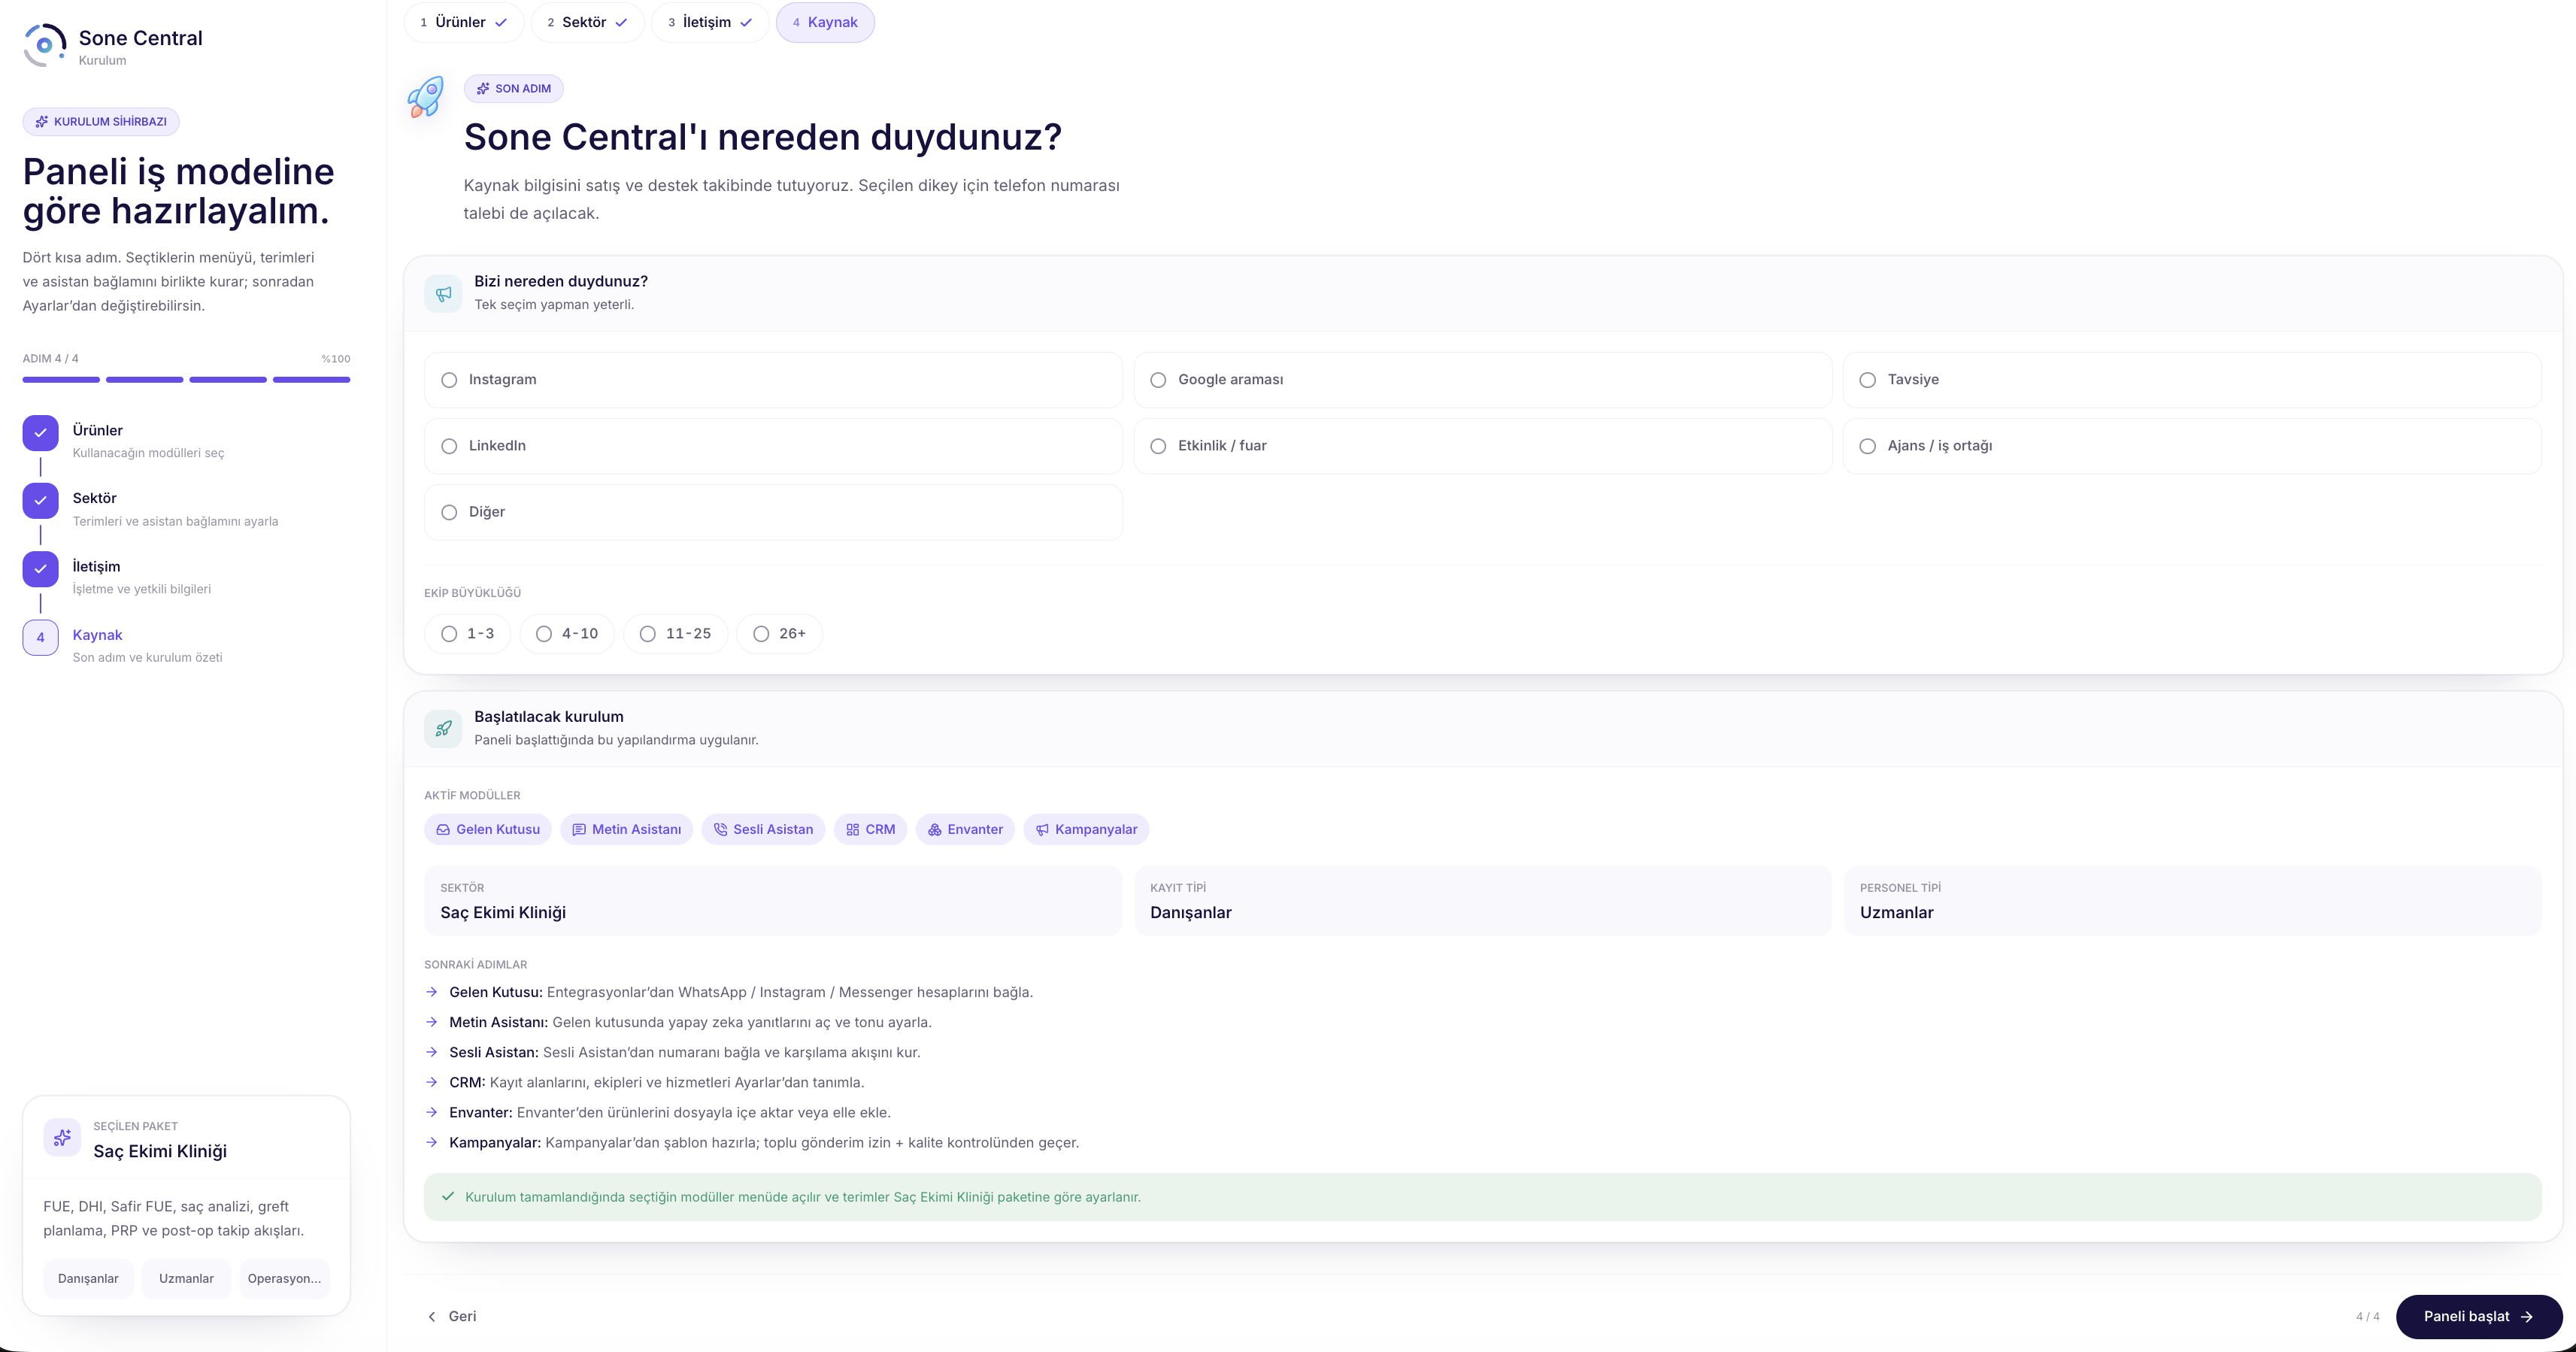Click the arrow icon before Metin Asistanı step

[x=432, y=1022]
